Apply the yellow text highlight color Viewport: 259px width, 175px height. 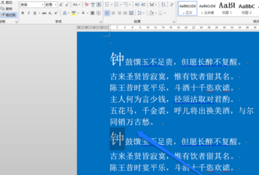74,13
